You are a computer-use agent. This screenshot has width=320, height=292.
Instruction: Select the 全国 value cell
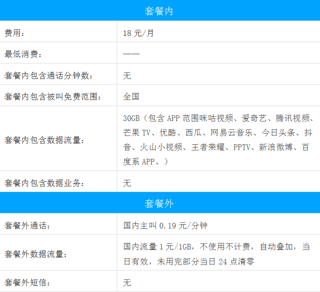tap(131, 97)
